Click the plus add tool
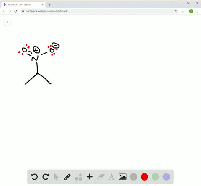201x186 pixels. pyautogui.click(x=90, y=177)
